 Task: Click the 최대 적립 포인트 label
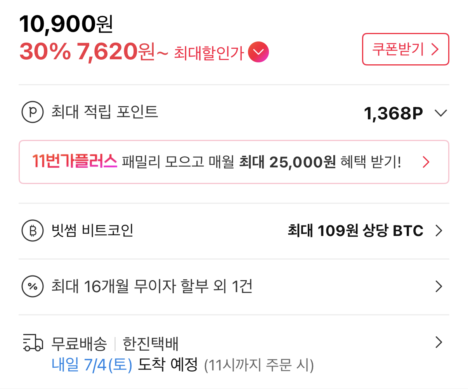coord(105,112)
